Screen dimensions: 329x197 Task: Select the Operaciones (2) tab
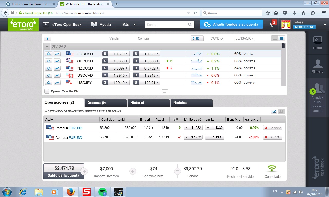pos(63,102)
